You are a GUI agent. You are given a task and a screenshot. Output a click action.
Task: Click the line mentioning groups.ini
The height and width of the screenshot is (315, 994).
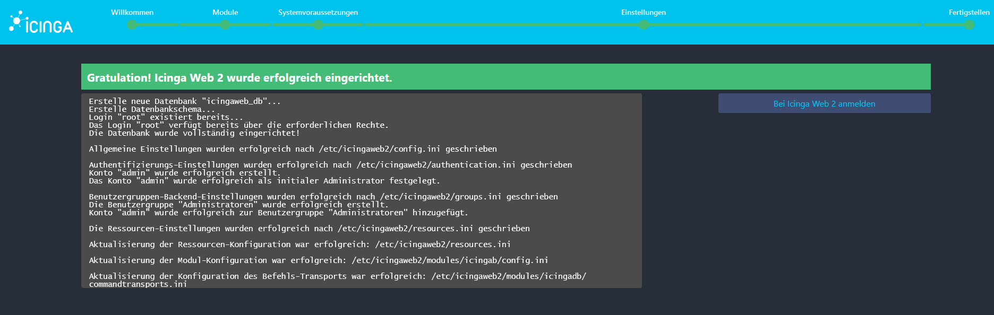pyautogui.click(x=323, y=197)
